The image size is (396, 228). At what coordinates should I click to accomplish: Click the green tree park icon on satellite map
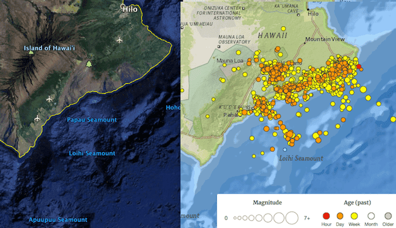click(89, 64)
